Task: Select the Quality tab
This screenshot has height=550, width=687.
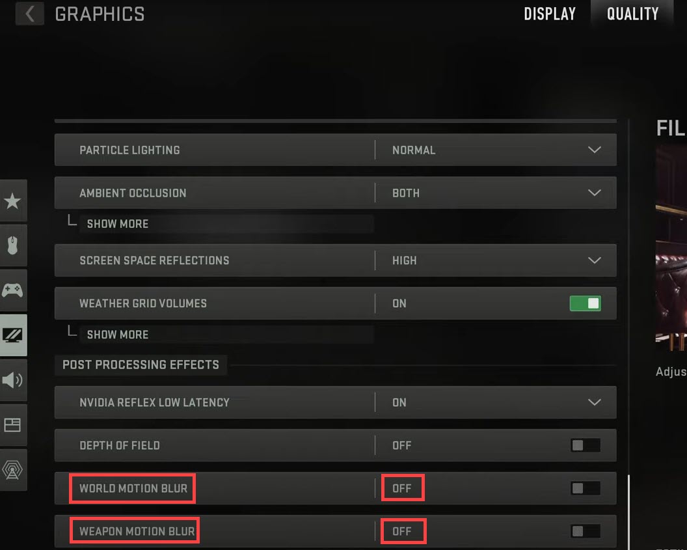Action: point(632,14)
